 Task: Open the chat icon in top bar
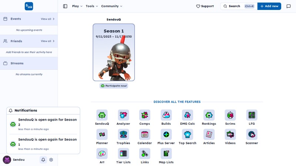tap(289, 6)
